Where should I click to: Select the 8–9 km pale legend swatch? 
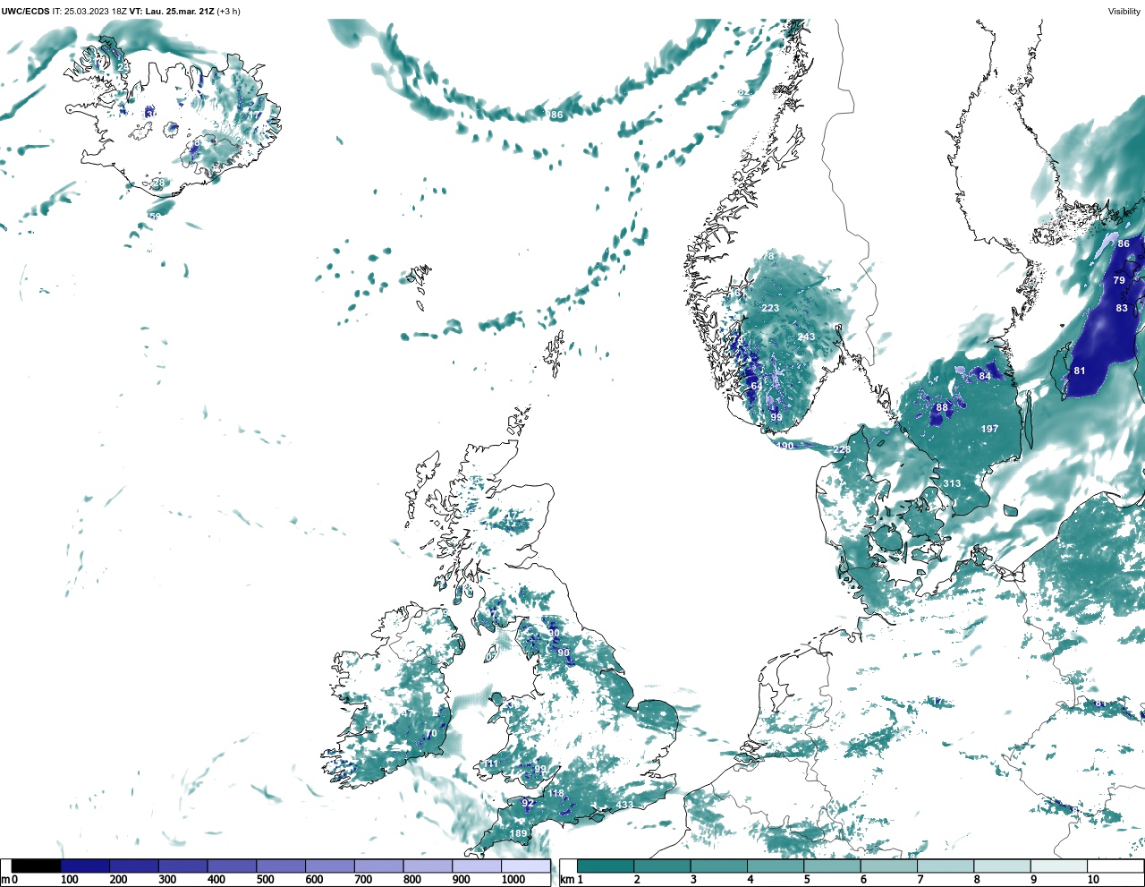pos(1002,866)
